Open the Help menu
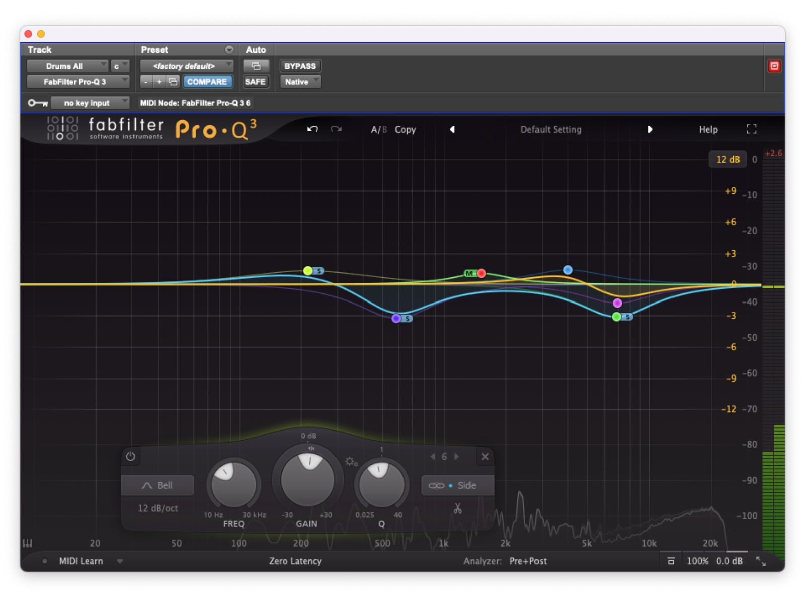 (x=708, y=129)
